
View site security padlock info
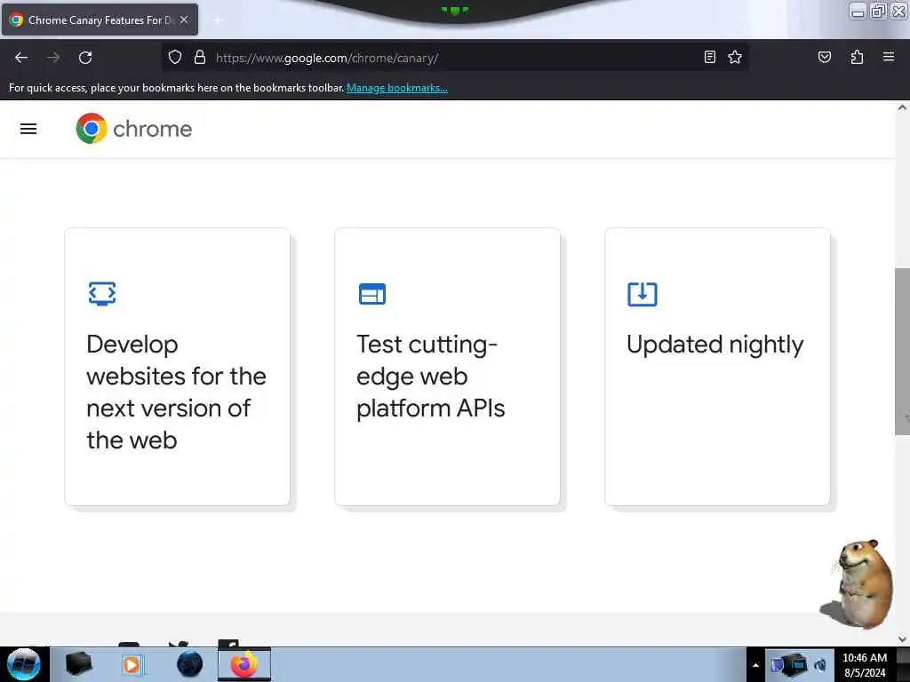pos(200,57)
